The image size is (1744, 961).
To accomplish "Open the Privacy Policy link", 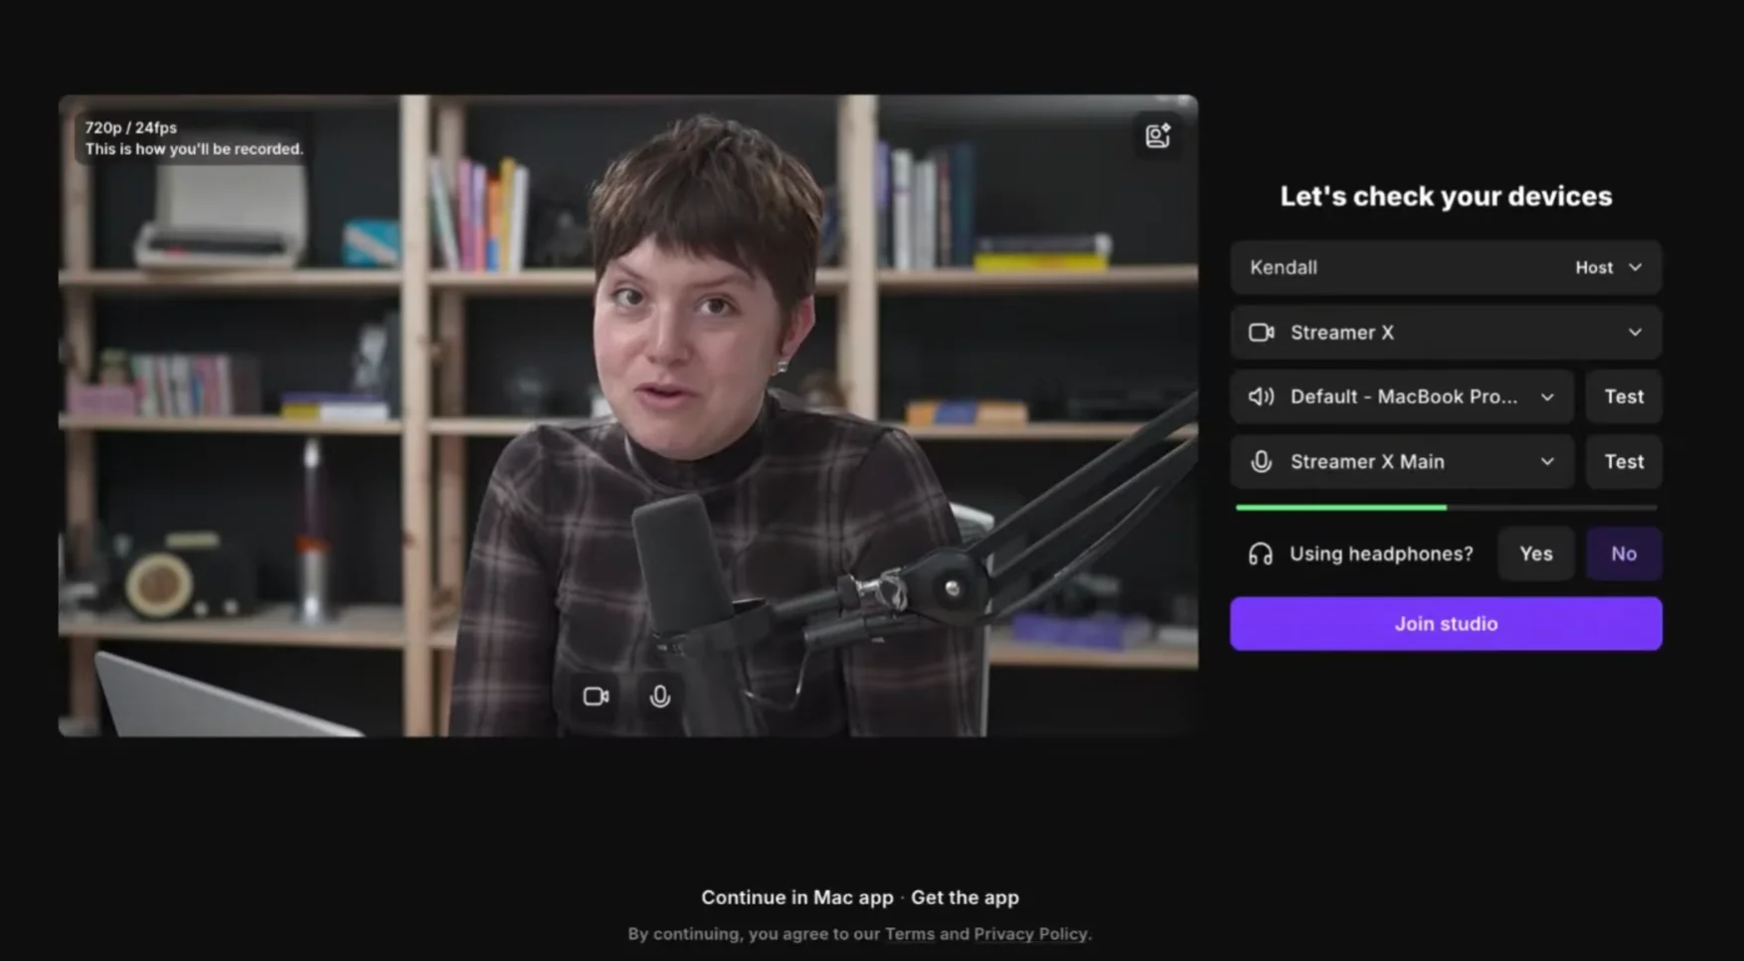I will [x=1030, y=934].
